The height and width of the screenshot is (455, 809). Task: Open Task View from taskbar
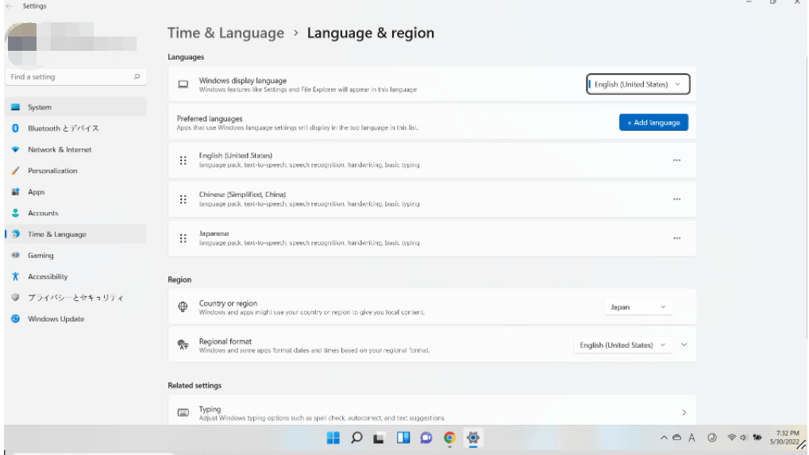coord(379,438)
